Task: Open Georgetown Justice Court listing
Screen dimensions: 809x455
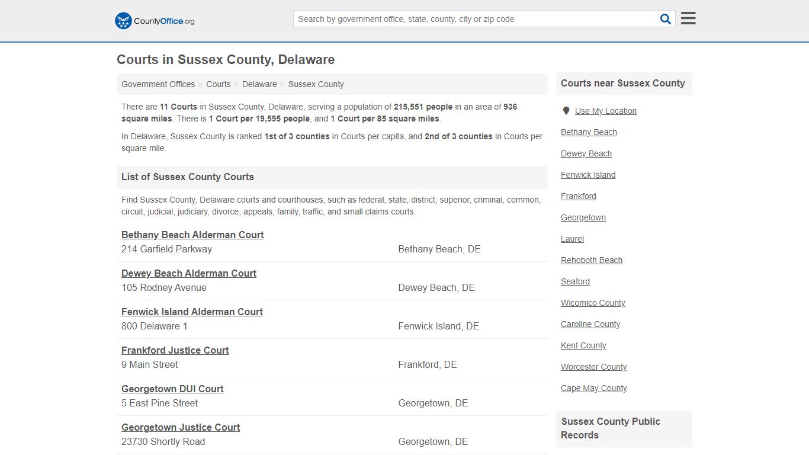Action: (x=181, y=427)
